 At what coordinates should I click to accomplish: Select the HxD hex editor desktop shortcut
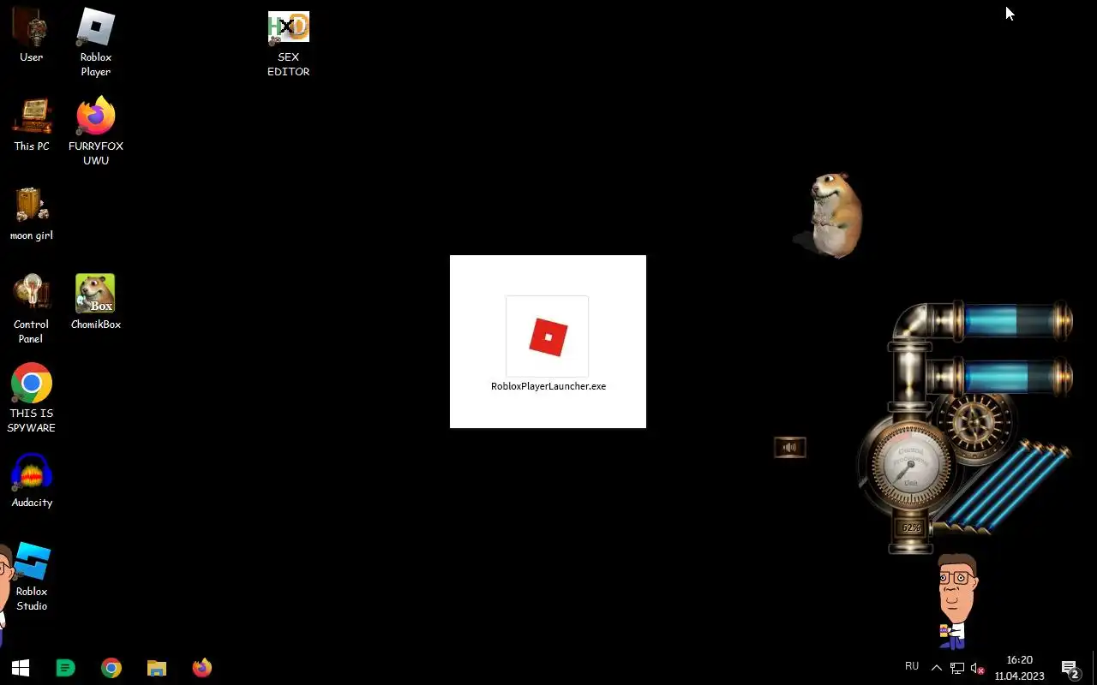(x=288, y=43)
